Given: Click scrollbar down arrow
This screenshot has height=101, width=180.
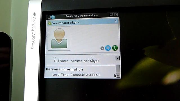Looking at the screenshot, I should (118, 75).
